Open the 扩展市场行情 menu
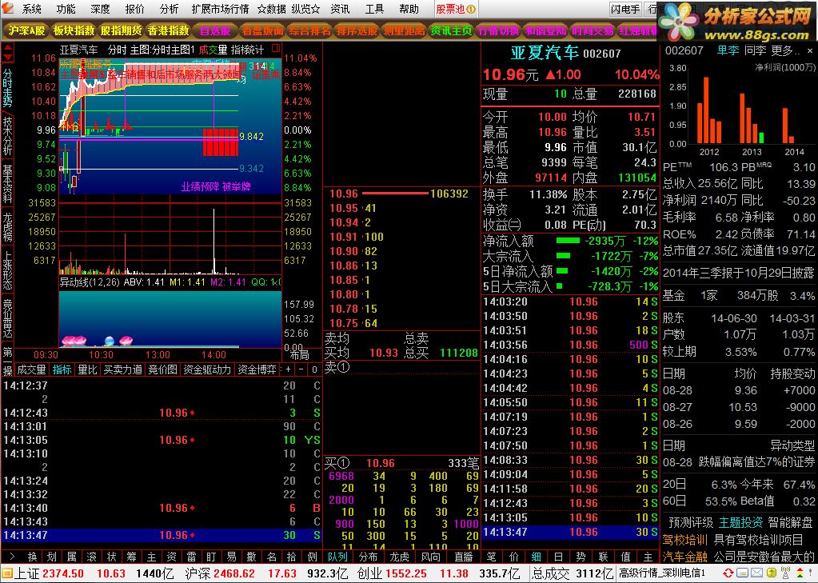The image size is (818, 583). 220,9
